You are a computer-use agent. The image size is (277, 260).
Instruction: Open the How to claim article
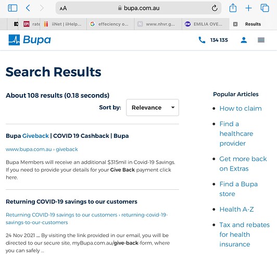pyautogui.click(x=241, y=109)
